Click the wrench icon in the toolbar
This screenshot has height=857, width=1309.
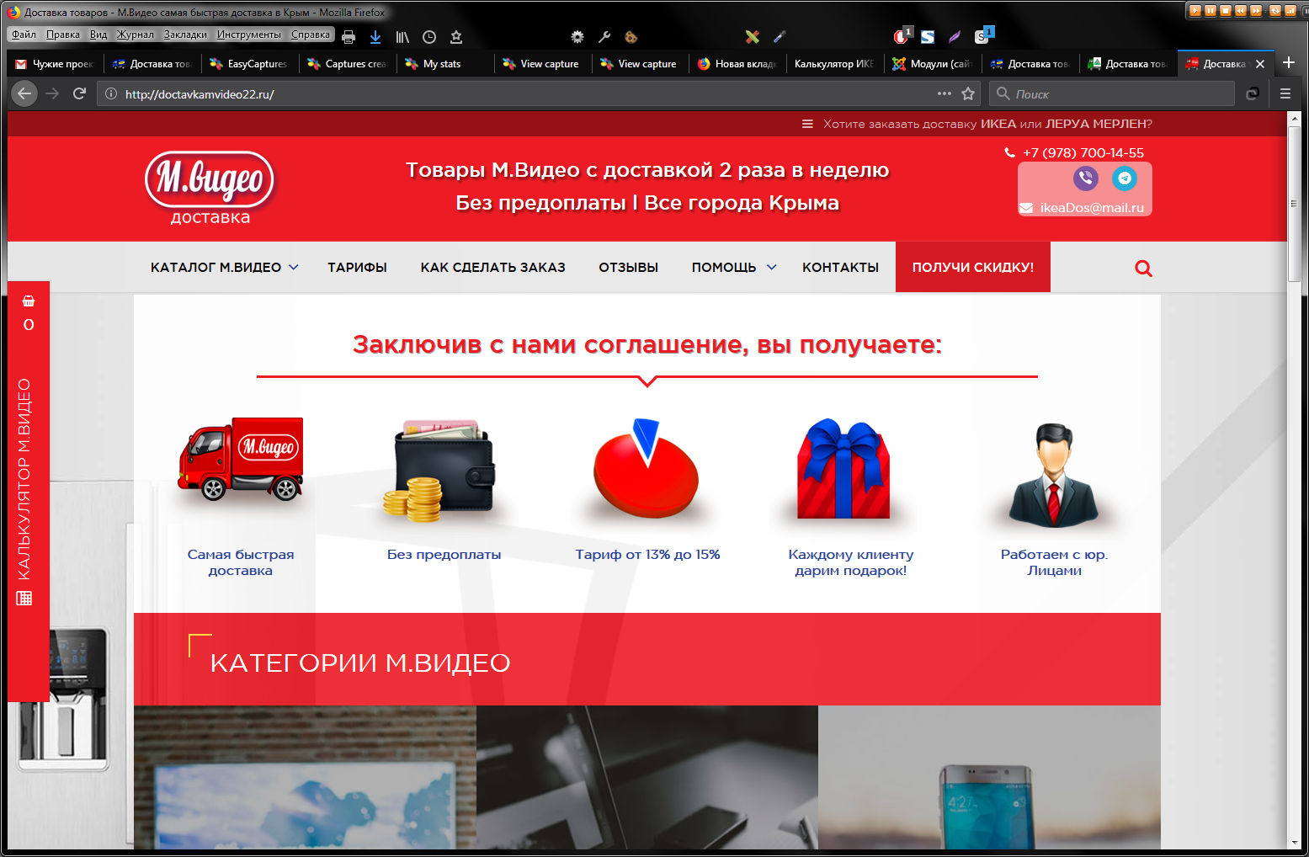tap(604, 37)
